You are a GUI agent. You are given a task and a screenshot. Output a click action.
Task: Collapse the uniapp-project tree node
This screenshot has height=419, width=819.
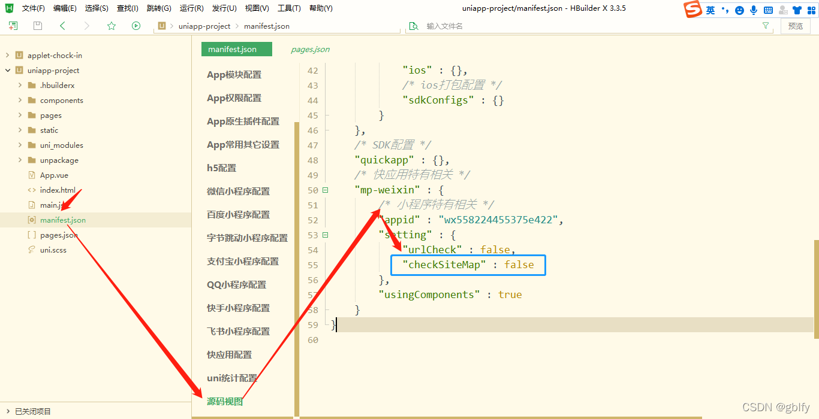point(7,70)
